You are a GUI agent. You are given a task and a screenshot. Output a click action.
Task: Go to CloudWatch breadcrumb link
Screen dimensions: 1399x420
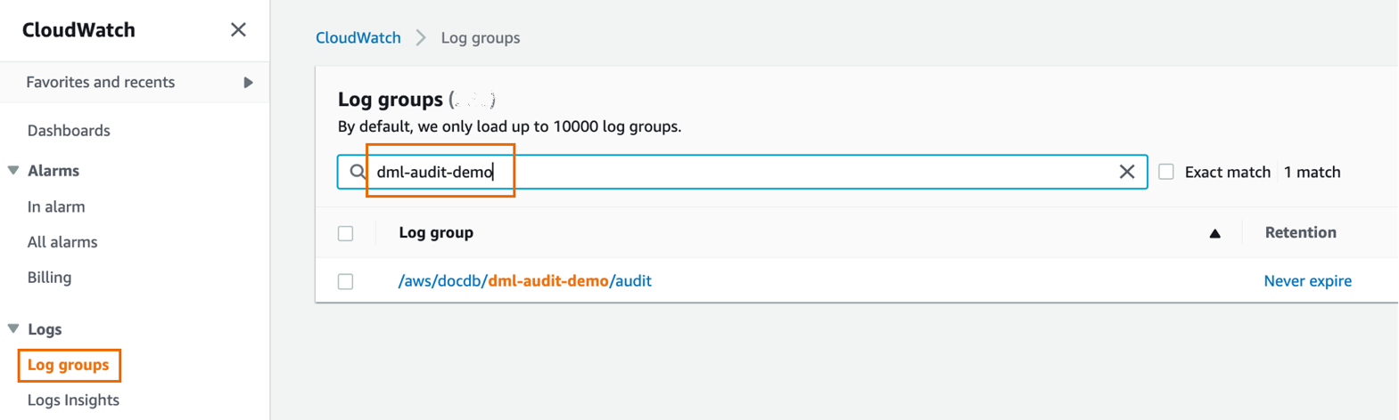coord(358,37)
